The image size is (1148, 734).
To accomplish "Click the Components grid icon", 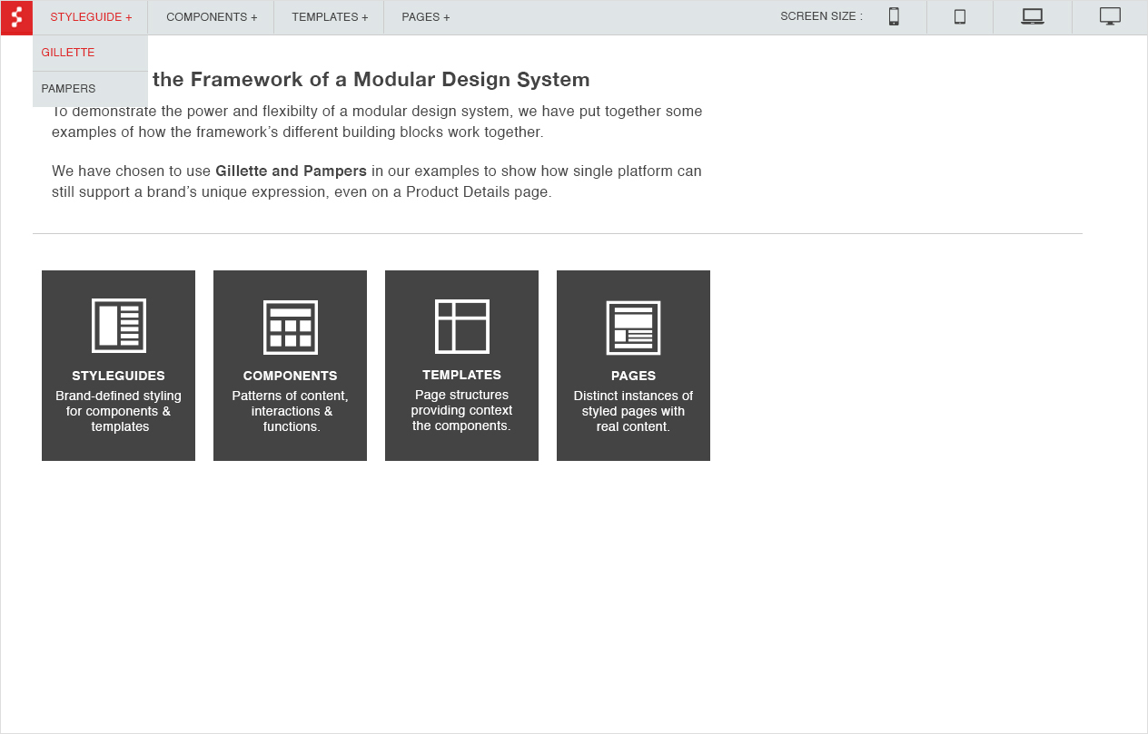I will coord(291,327).
